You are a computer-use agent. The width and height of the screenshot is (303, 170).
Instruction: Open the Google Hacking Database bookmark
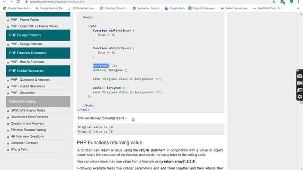tap(49, 8)
